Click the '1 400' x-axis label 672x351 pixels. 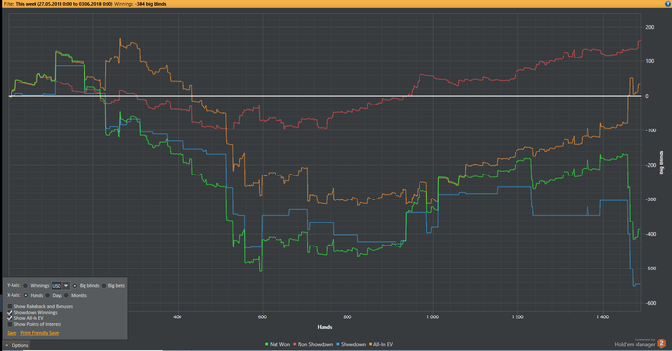click(x=602, y=317)
